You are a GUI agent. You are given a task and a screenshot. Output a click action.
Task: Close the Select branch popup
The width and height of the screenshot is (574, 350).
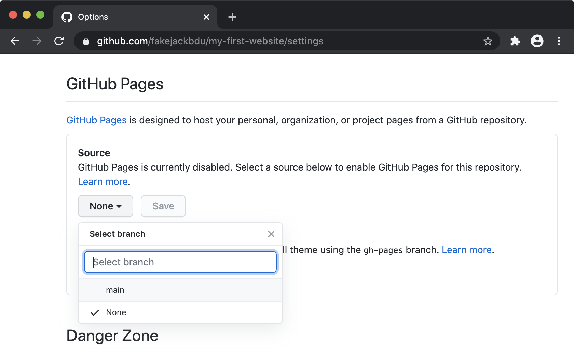pyautogui.click(x=271, y=234)
